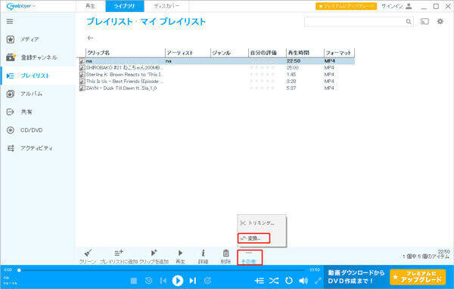Select This Is Us - Best Friends clip

point(217,81)
